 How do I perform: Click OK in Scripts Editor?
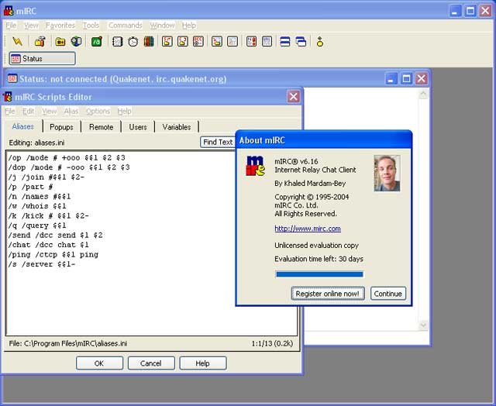[x=99, y=363]
